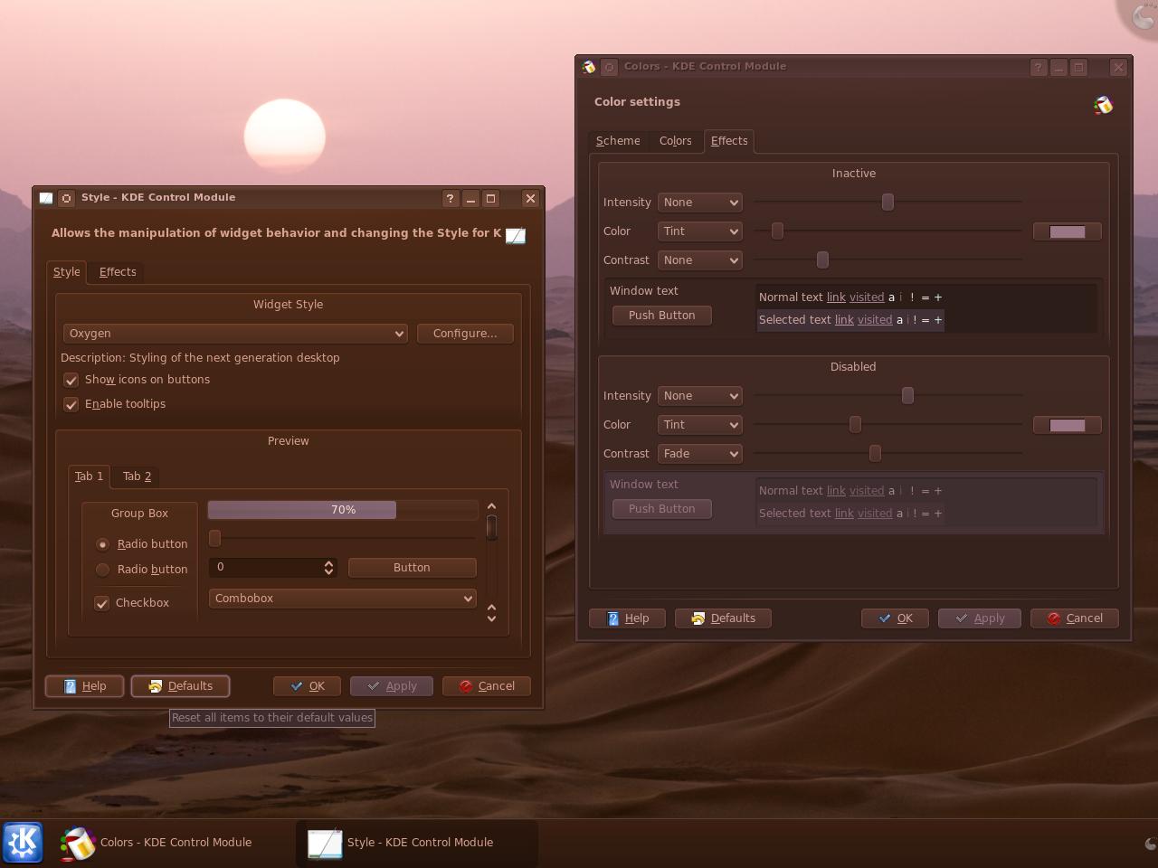1158x868 pixels.
Task: Click OK in the Colors window
Action: 895,618
